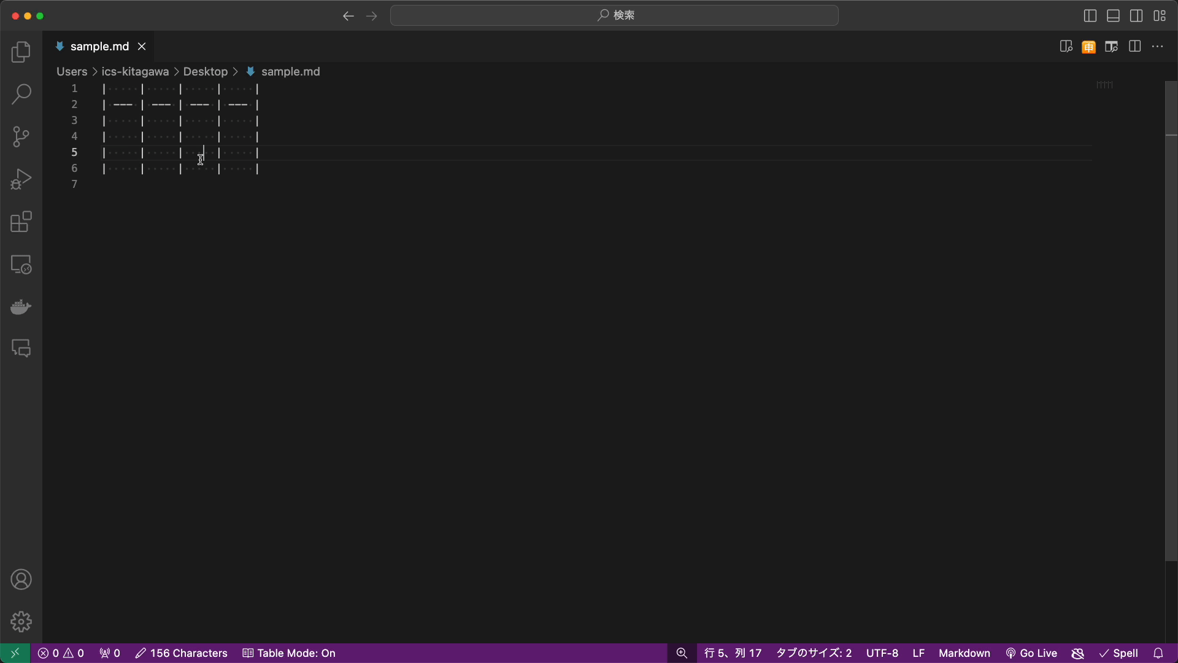Viewport: 1178px width, 663px height.
Task: Toggle Table Mode on/off in status bar
Action: 290,653
